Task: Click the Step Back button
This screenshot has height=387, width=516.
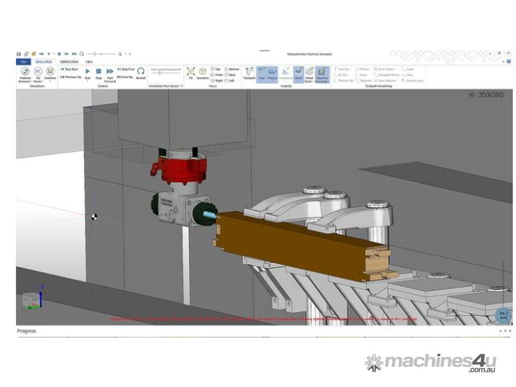Action: tap(70, 69)
